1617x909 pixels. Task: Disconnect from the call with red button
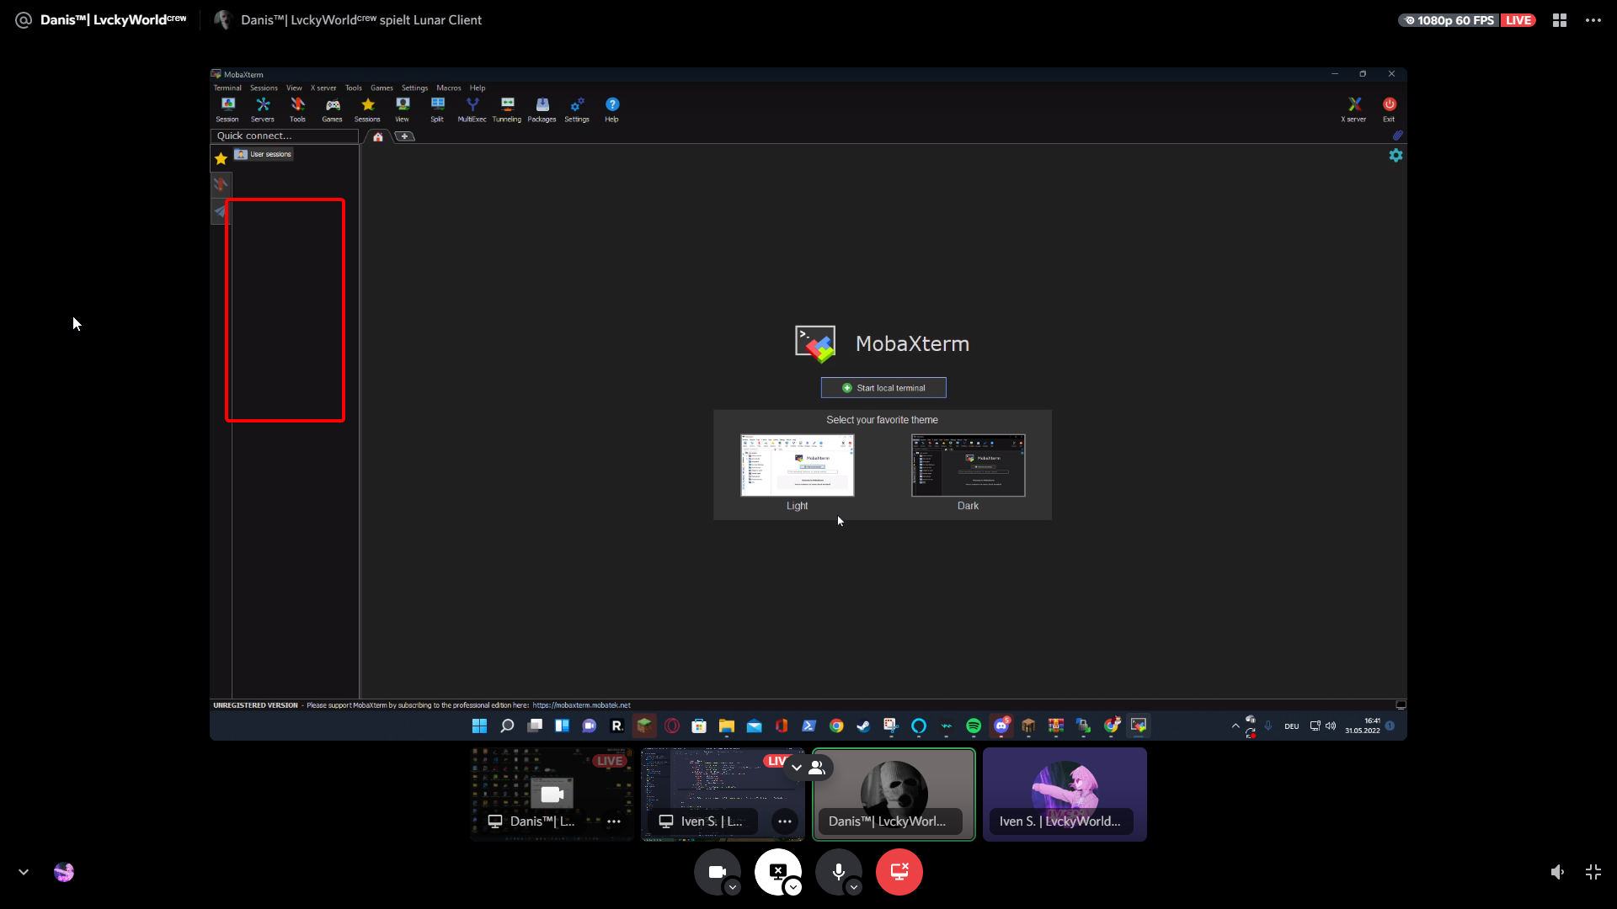click(899, 872)
